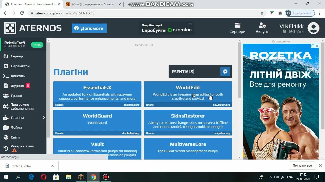Click the warning triangle under Резервні копії
325x182 pixels.
(x=14, y=150)
